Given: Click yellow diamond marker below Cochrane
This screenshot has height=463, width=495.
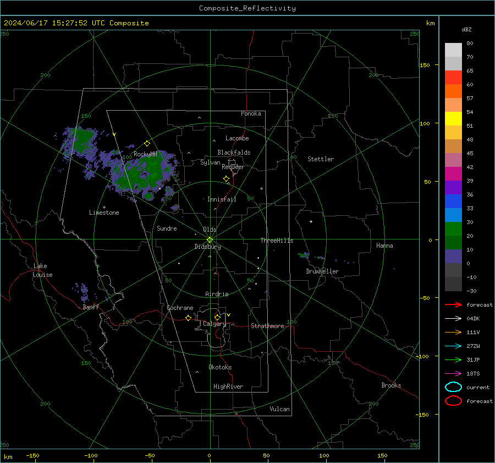Looking at the screenshot, I should click(x=189, y=318).
